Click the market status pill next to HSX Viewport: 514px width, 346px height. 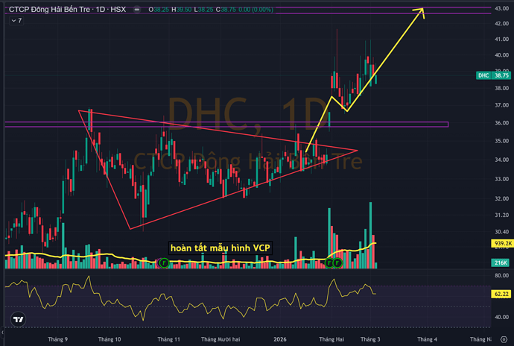[137, 10]
